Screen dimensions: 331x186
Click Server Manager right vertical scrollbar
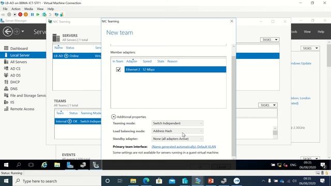pos(329,56)
